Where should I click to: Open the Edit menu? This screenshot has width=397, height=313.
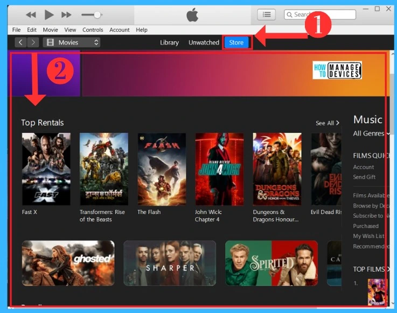click(x=32, y=30)
